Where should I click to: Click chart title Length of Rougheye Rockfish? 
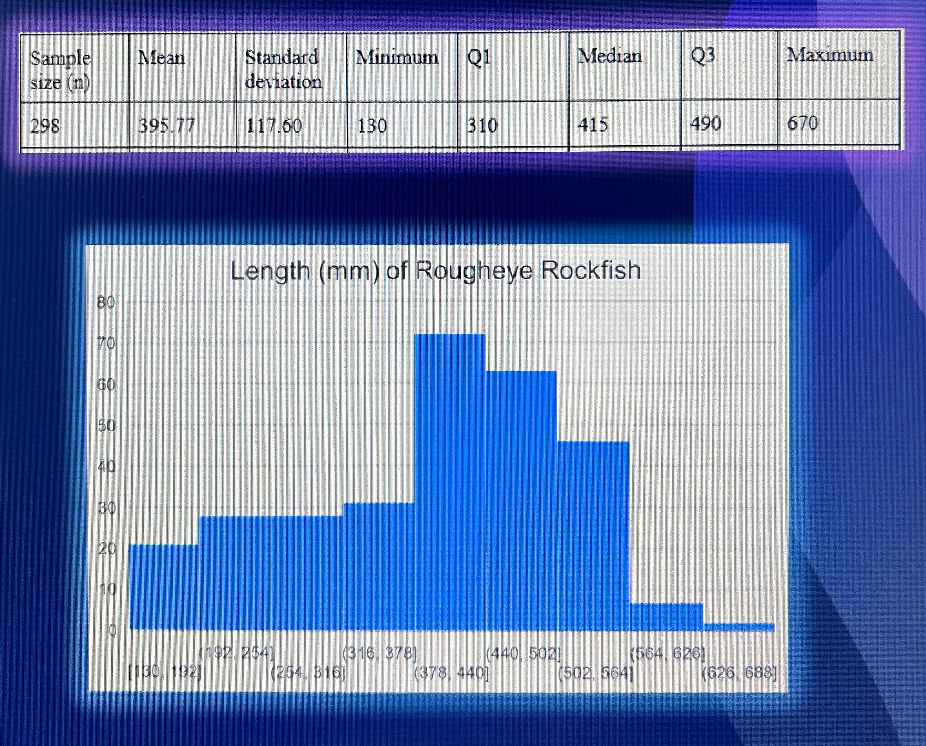(x=435, y=271)
